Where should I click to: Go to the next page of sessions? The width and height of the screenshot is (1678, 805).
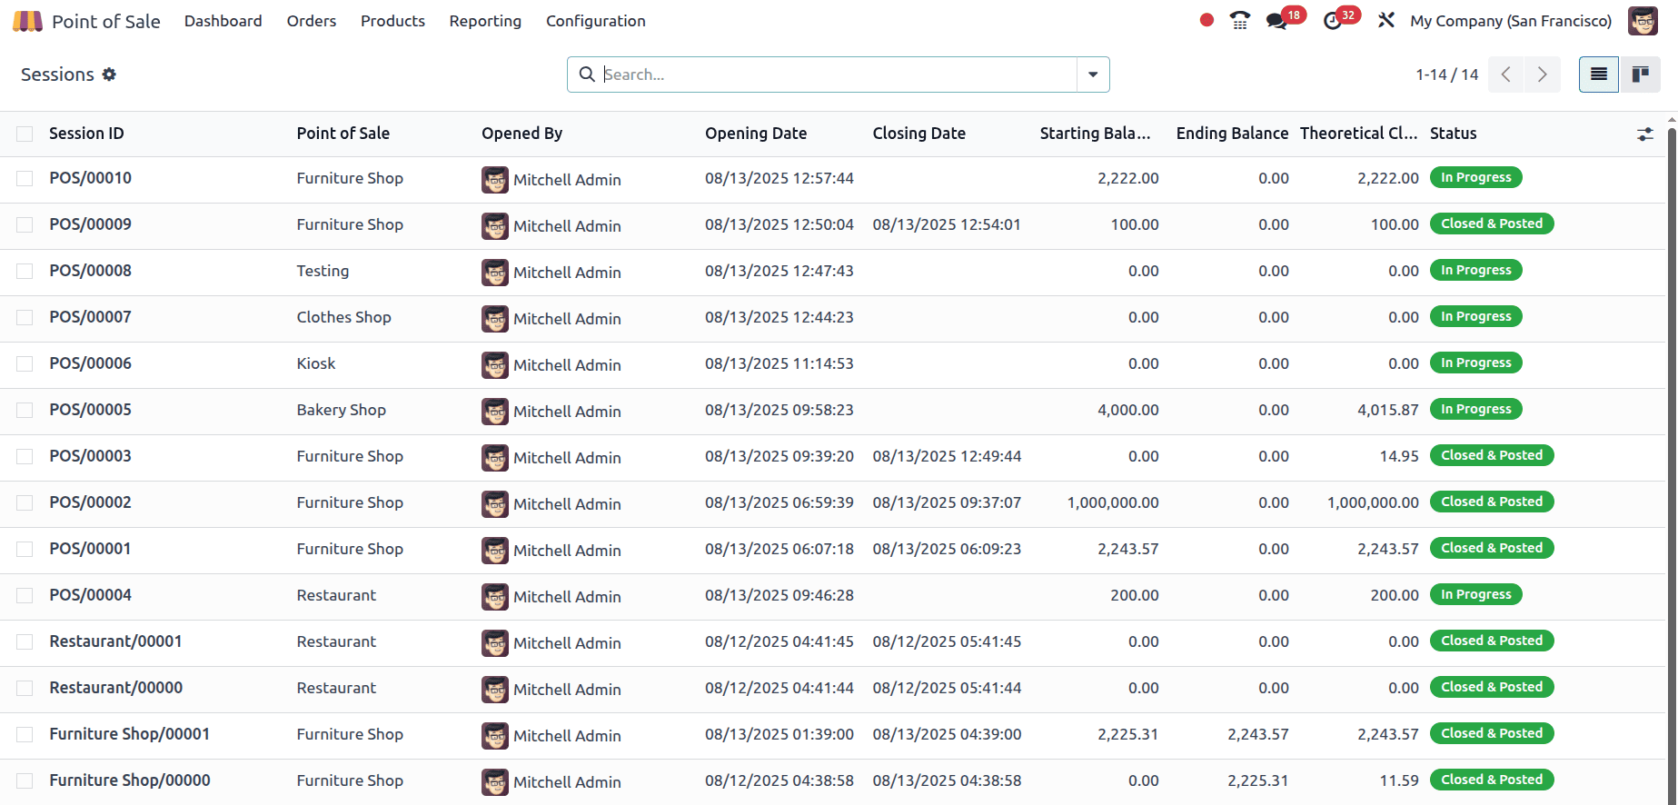pyautogui.click(x=1542, y=75)
